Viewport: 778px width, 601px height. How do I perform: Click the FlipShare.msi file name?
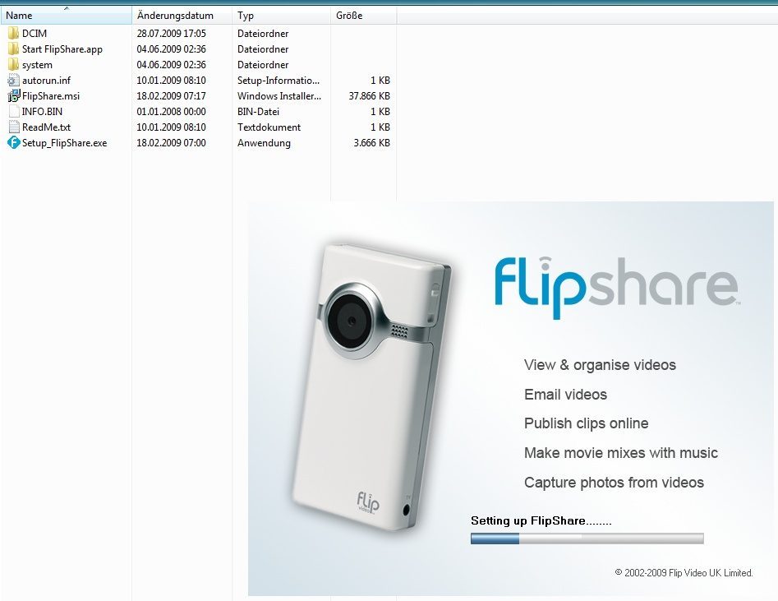point(51,96)
